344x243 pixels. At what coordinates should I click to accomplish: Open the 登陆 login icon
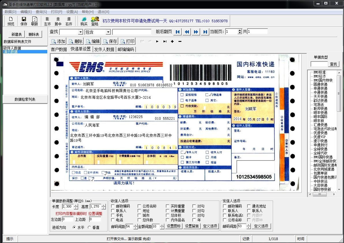pyautogui.click(x=95, y=21)
